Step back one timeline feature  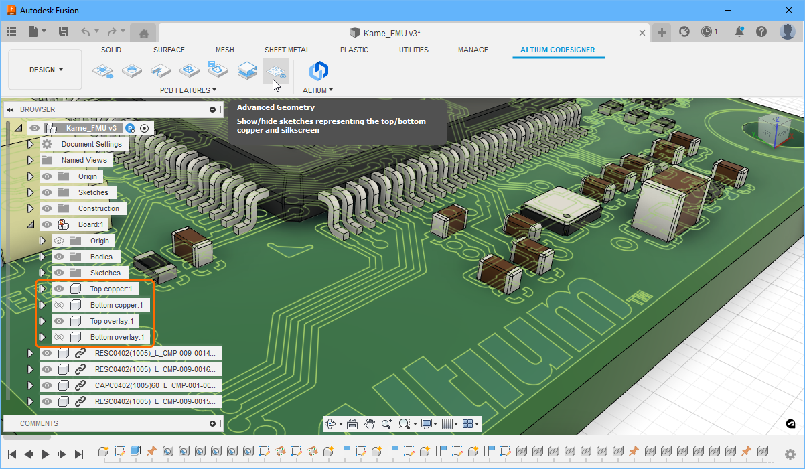click(x=29, y=454)
